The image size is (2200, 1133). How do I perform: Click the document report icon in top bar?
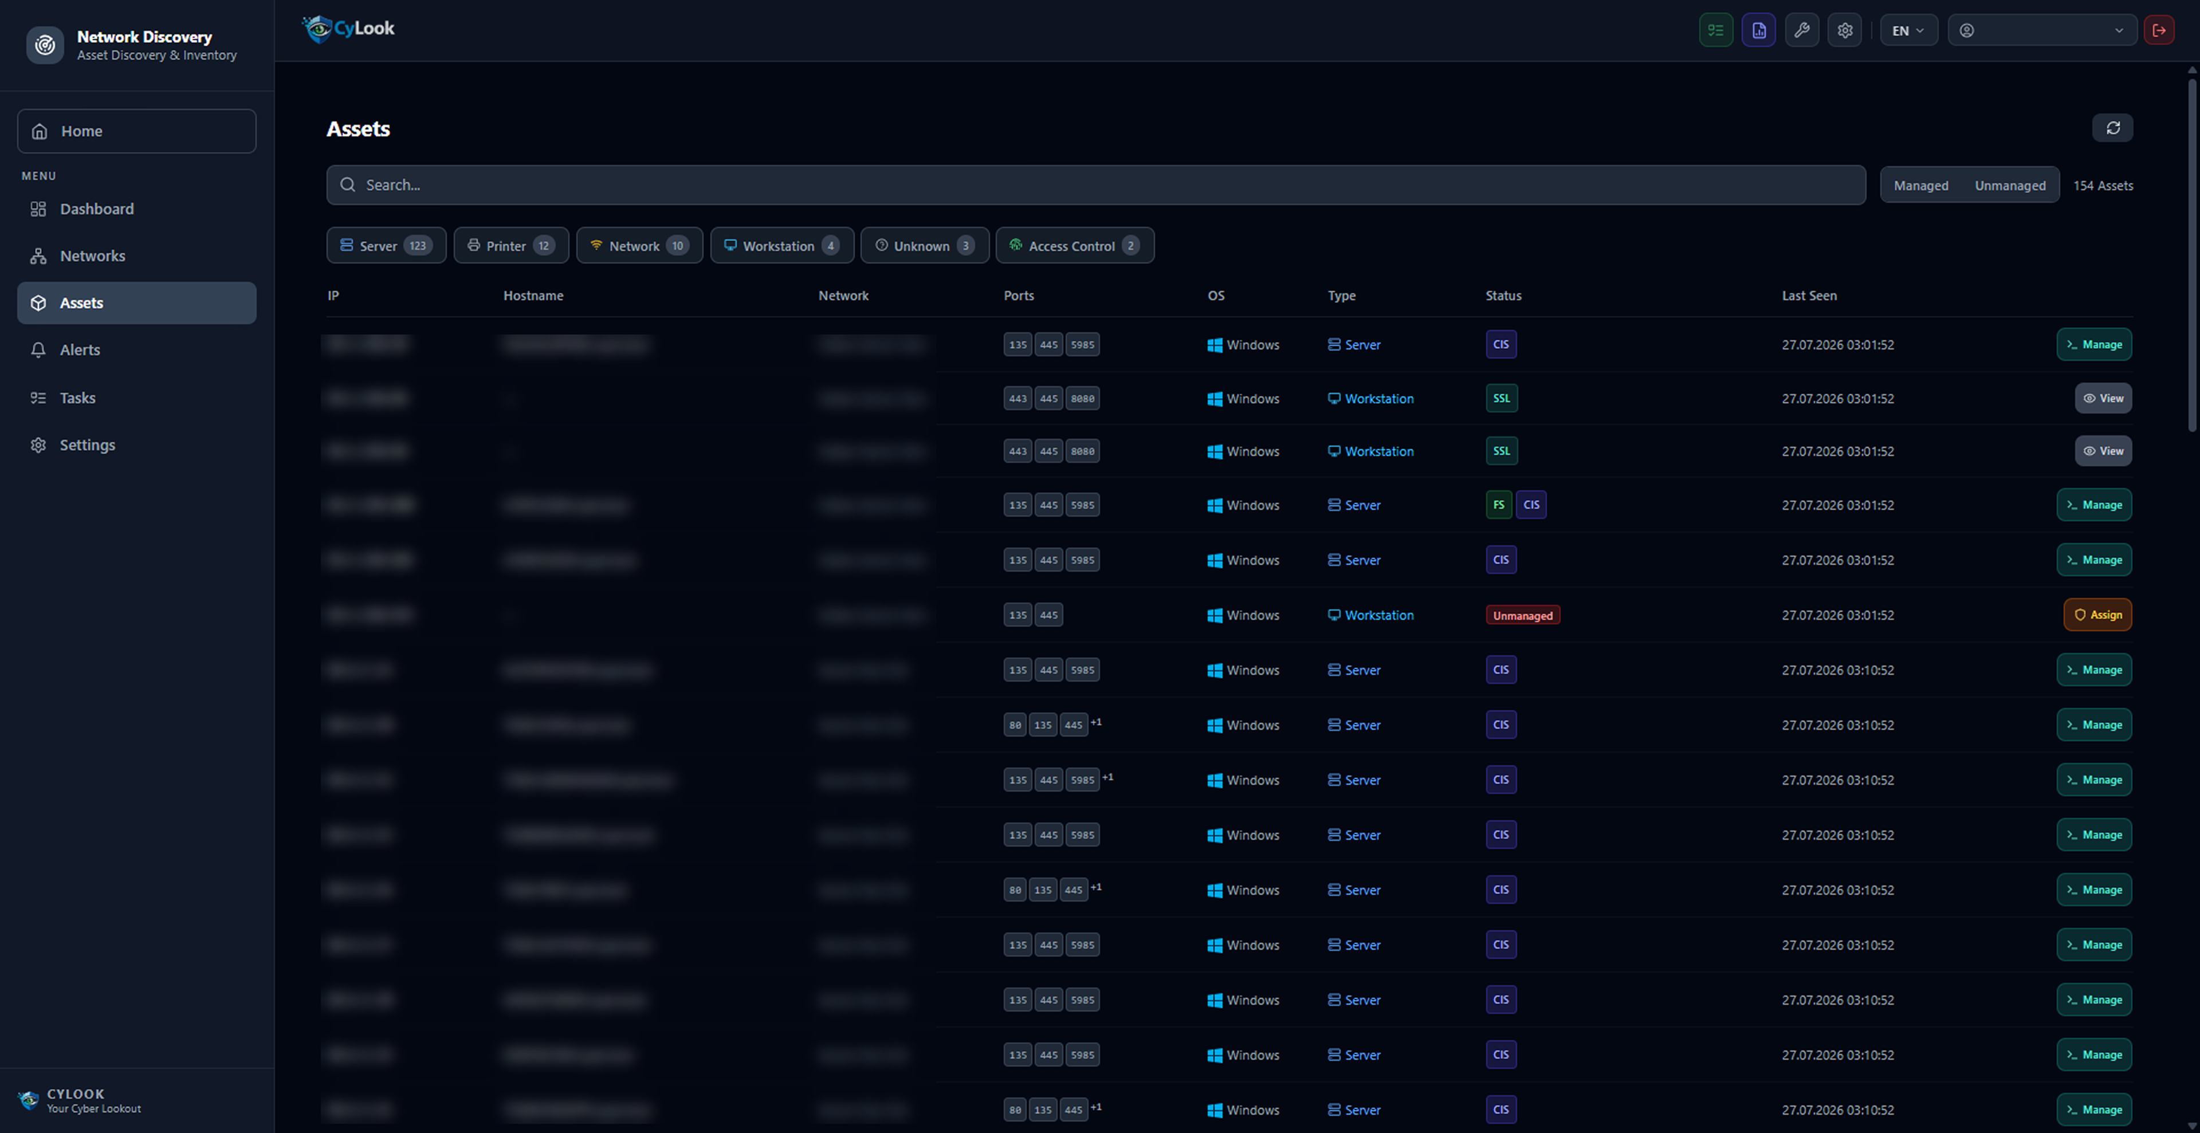click(1758, 31)
